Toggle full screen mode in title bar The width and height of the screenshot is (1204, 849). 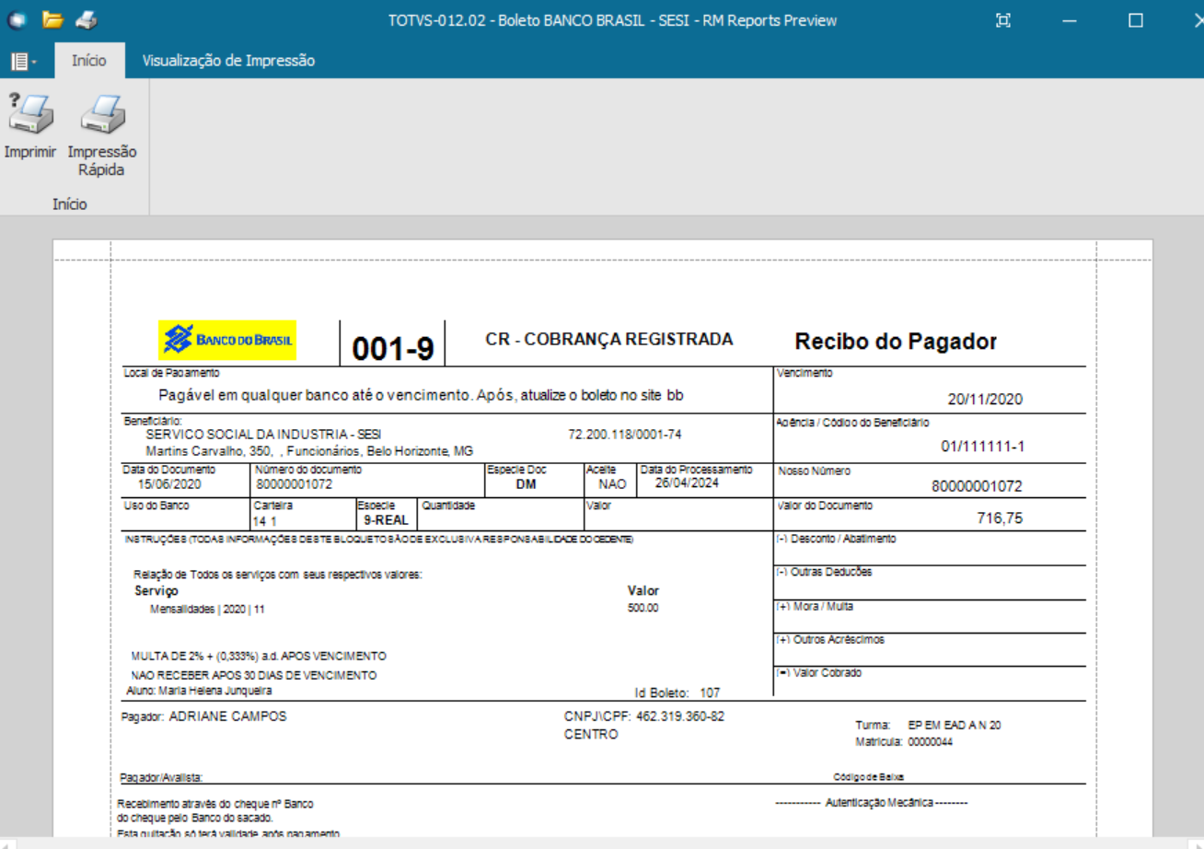click(1003, 19)
